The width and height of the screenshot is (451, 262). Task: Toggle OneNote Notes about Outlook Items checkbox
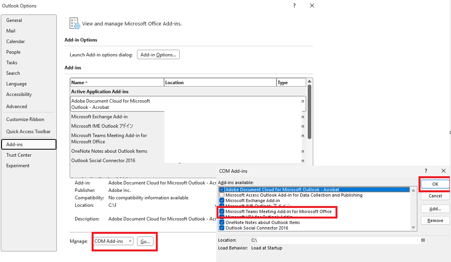(222, 222)
